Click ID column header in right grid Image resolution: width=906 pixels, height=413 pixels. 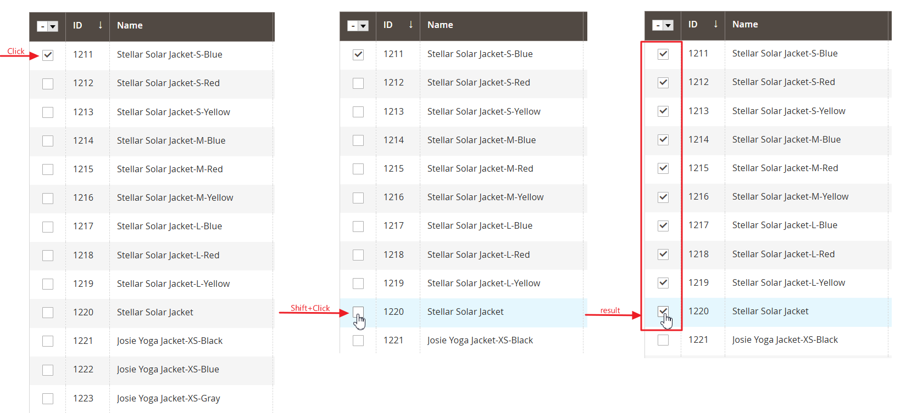click(703, 25)
